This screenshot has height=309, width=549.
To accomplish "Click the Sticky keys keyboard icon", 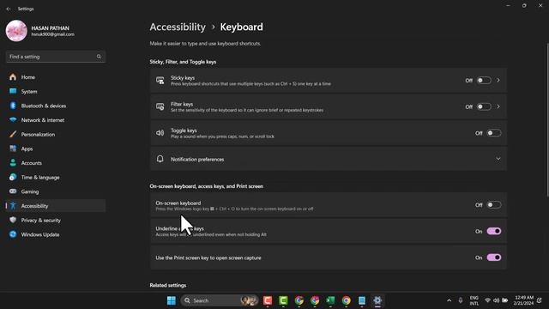I will [x=160, y=81].
